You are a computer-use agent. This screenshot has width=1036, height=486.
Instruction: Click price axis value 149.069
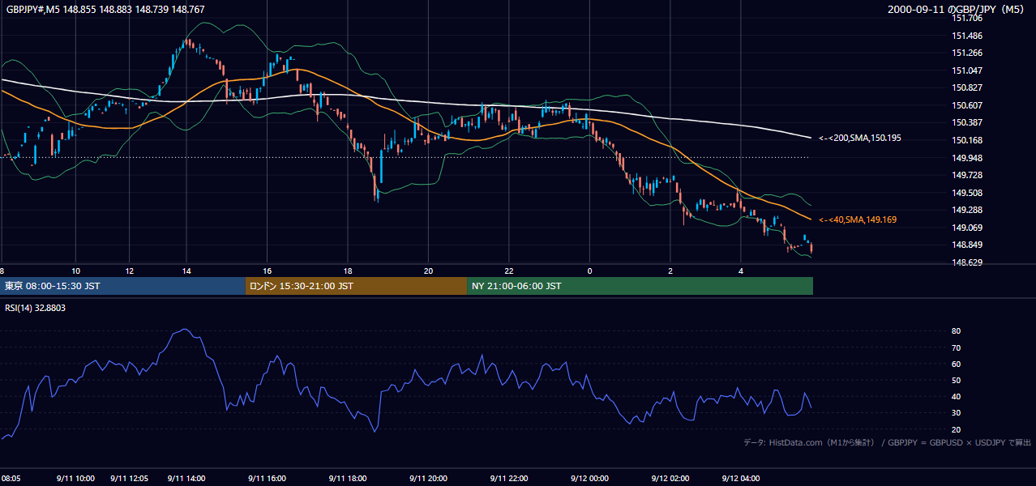(x=966, y=228)
